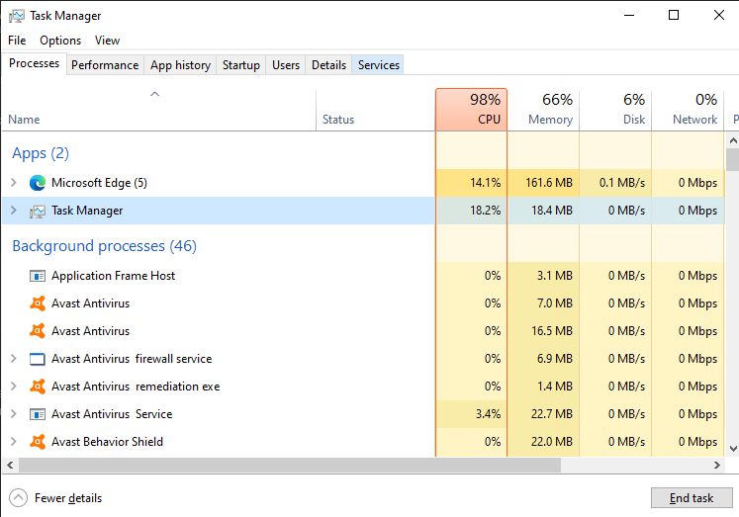The width and height of the screenshot is (739, 517).
Task: Click the sort arrow above the Name column
Action: pyautogui.click(x=154, y=94)
